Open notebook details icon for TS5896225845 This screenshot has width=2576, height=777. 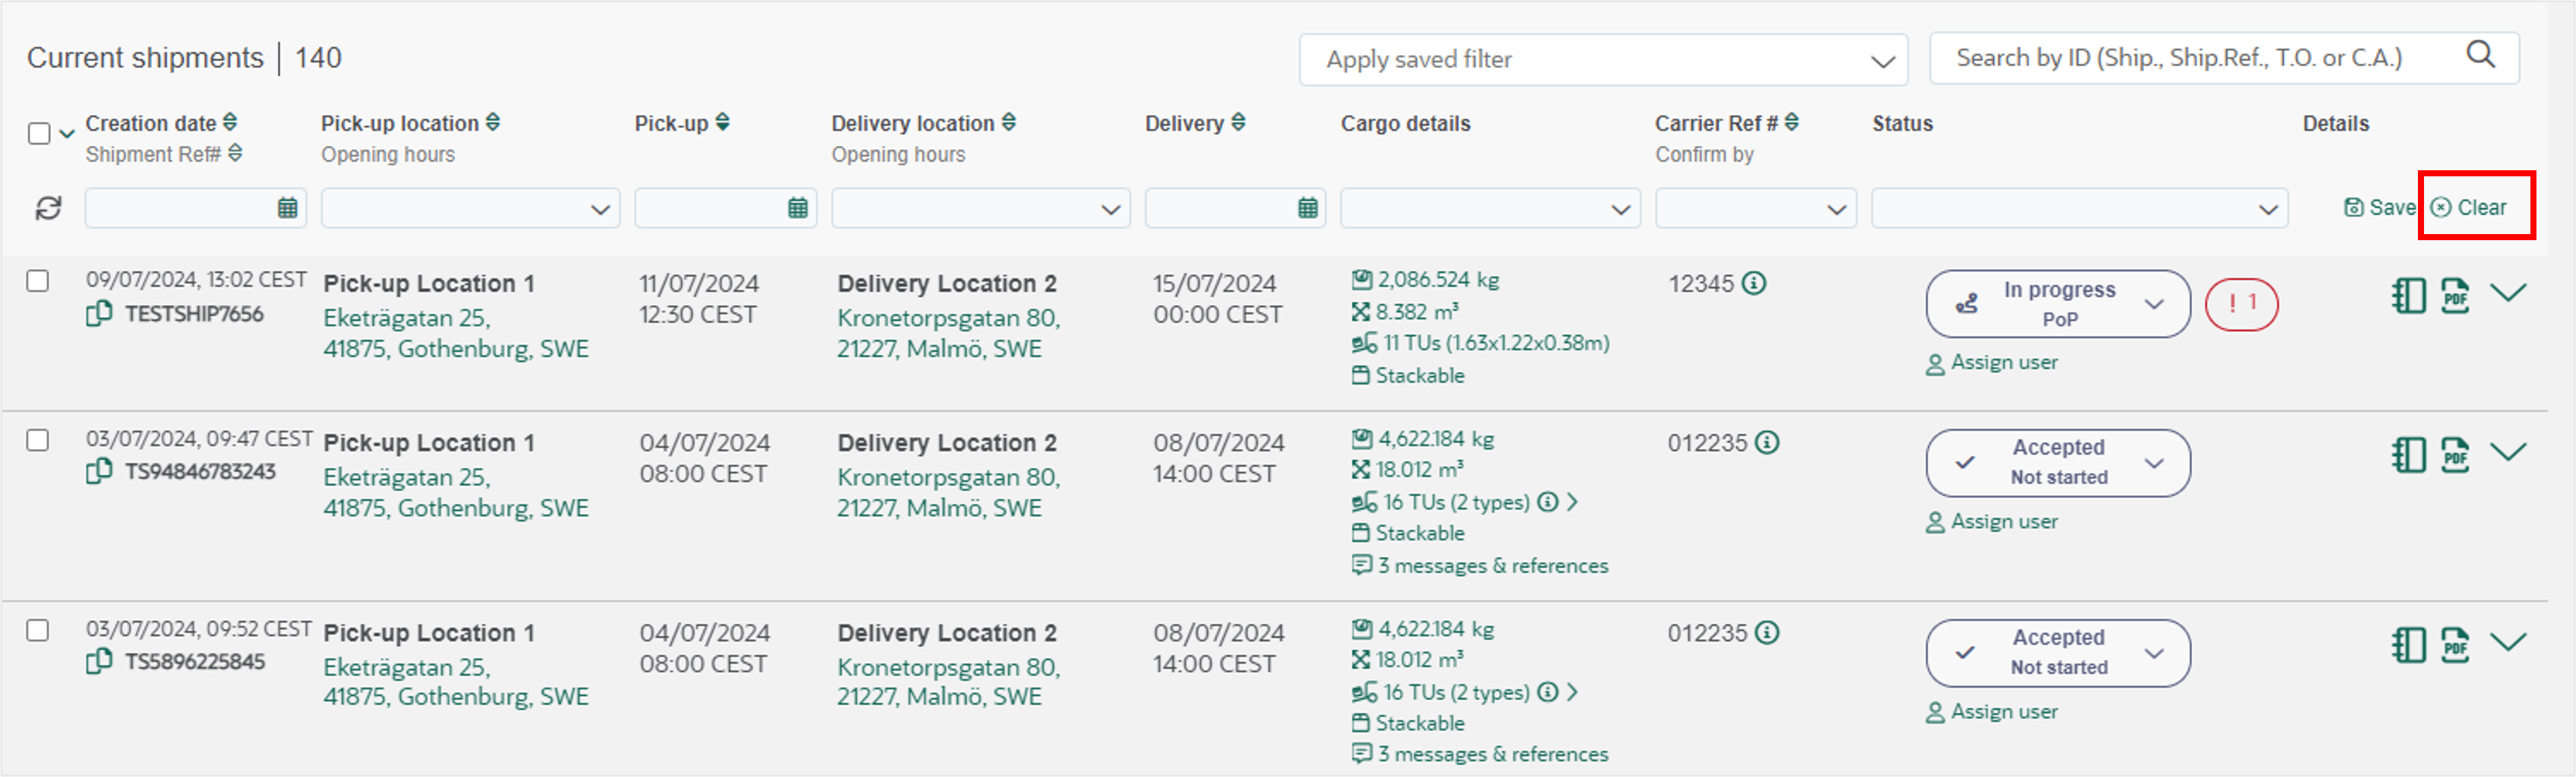[x=2408, y=645]
